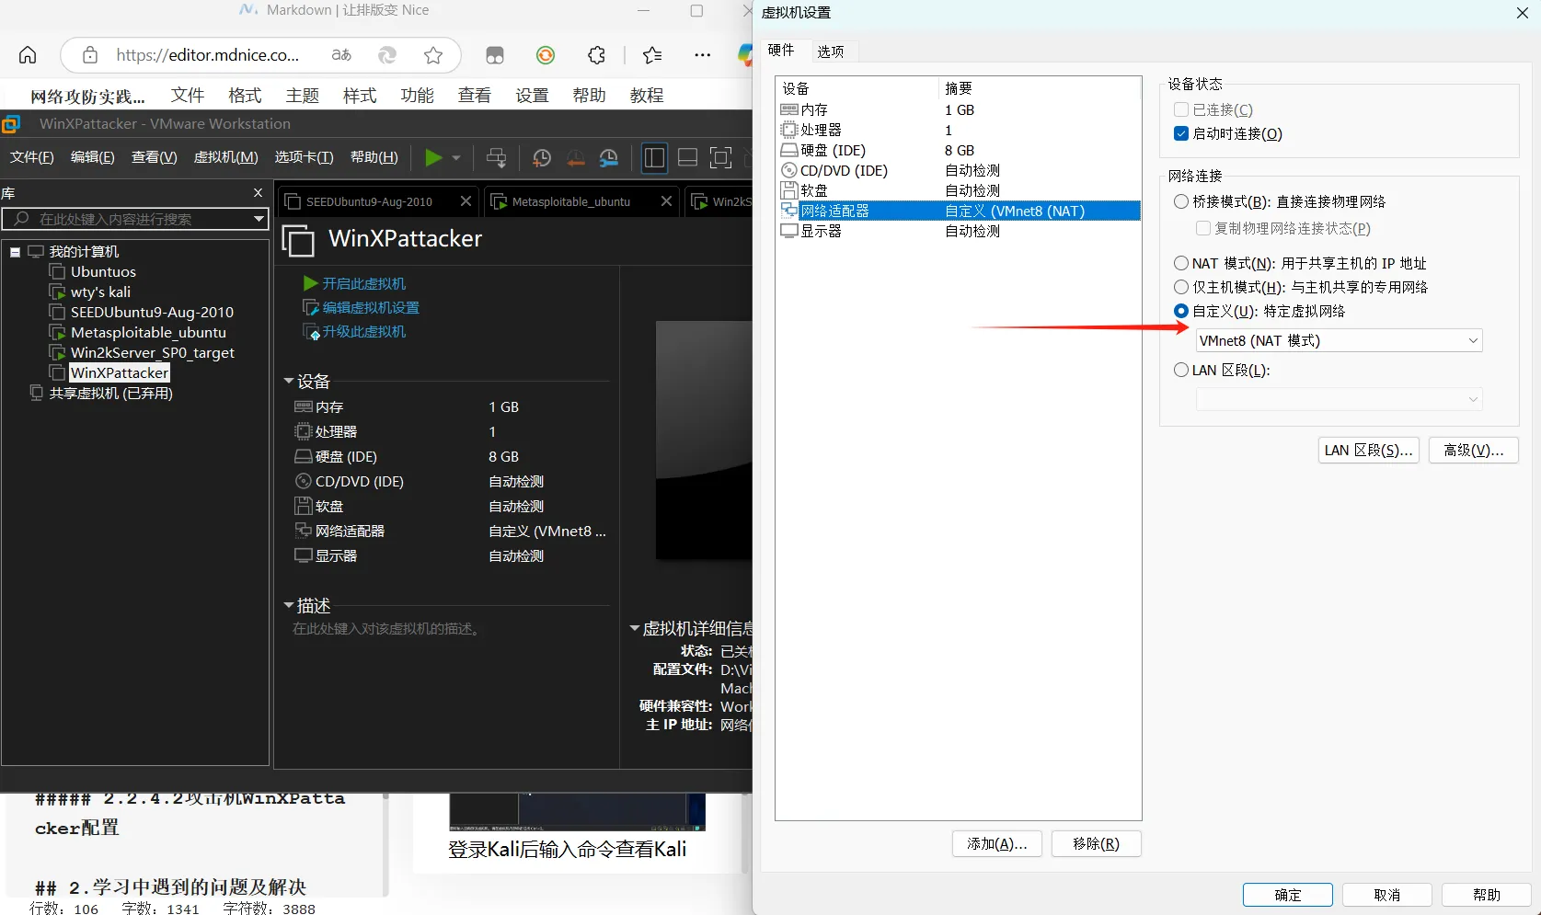Choose the 仅主机模式 radio option
The width and height of the screenshot is (1541, 915).
[x=1181, y=287]
